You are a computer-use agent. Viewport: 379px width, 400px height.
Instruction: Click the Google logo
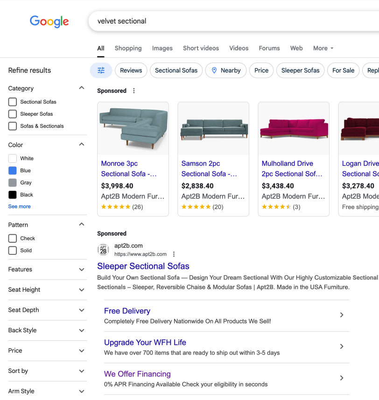click(49, 21)
